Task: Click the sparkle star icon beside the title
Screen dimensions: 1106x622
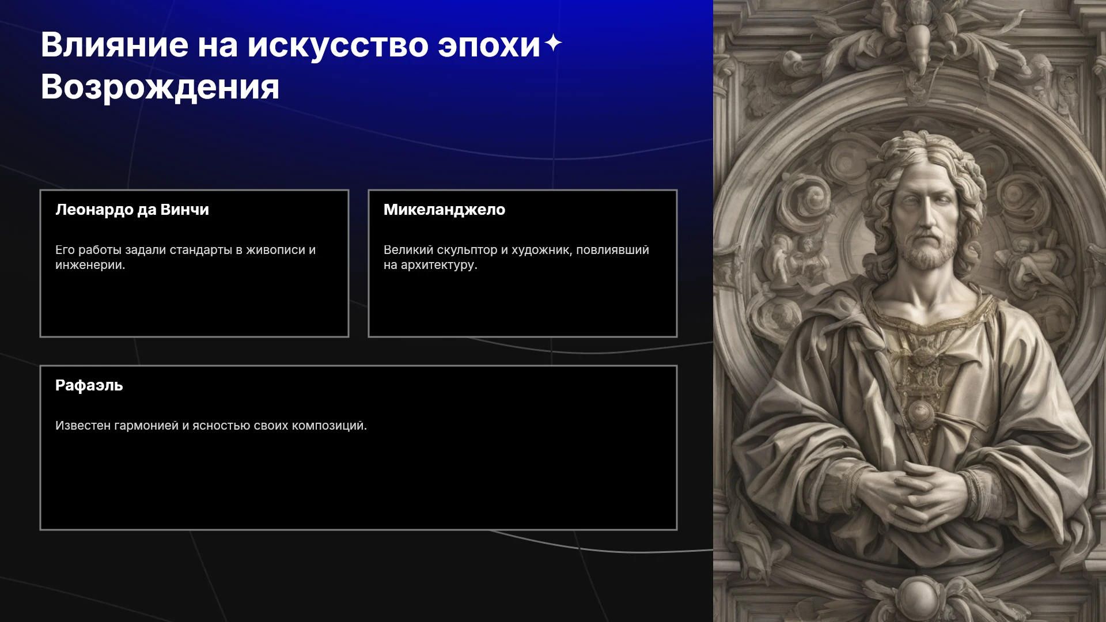Action: pos(553,43)
